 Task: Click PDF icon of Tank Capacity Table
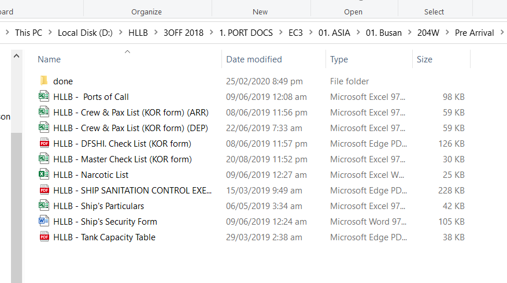pyautogui.click(x=44, y=237)
